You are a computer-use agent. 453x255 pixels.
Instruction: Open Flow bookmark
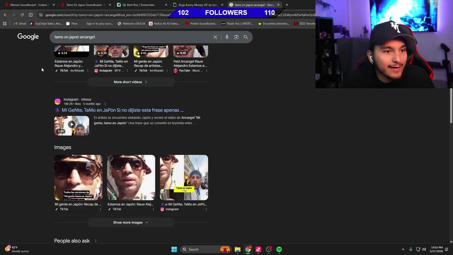71,24
